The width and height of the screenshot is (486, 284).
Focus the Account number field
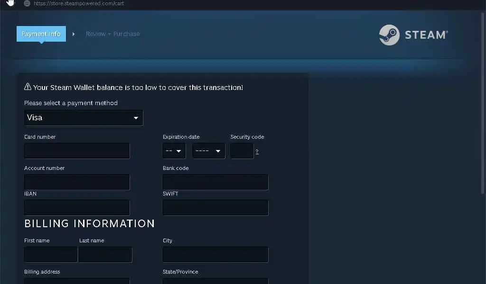pyautogui.click(x=77, y=182)
